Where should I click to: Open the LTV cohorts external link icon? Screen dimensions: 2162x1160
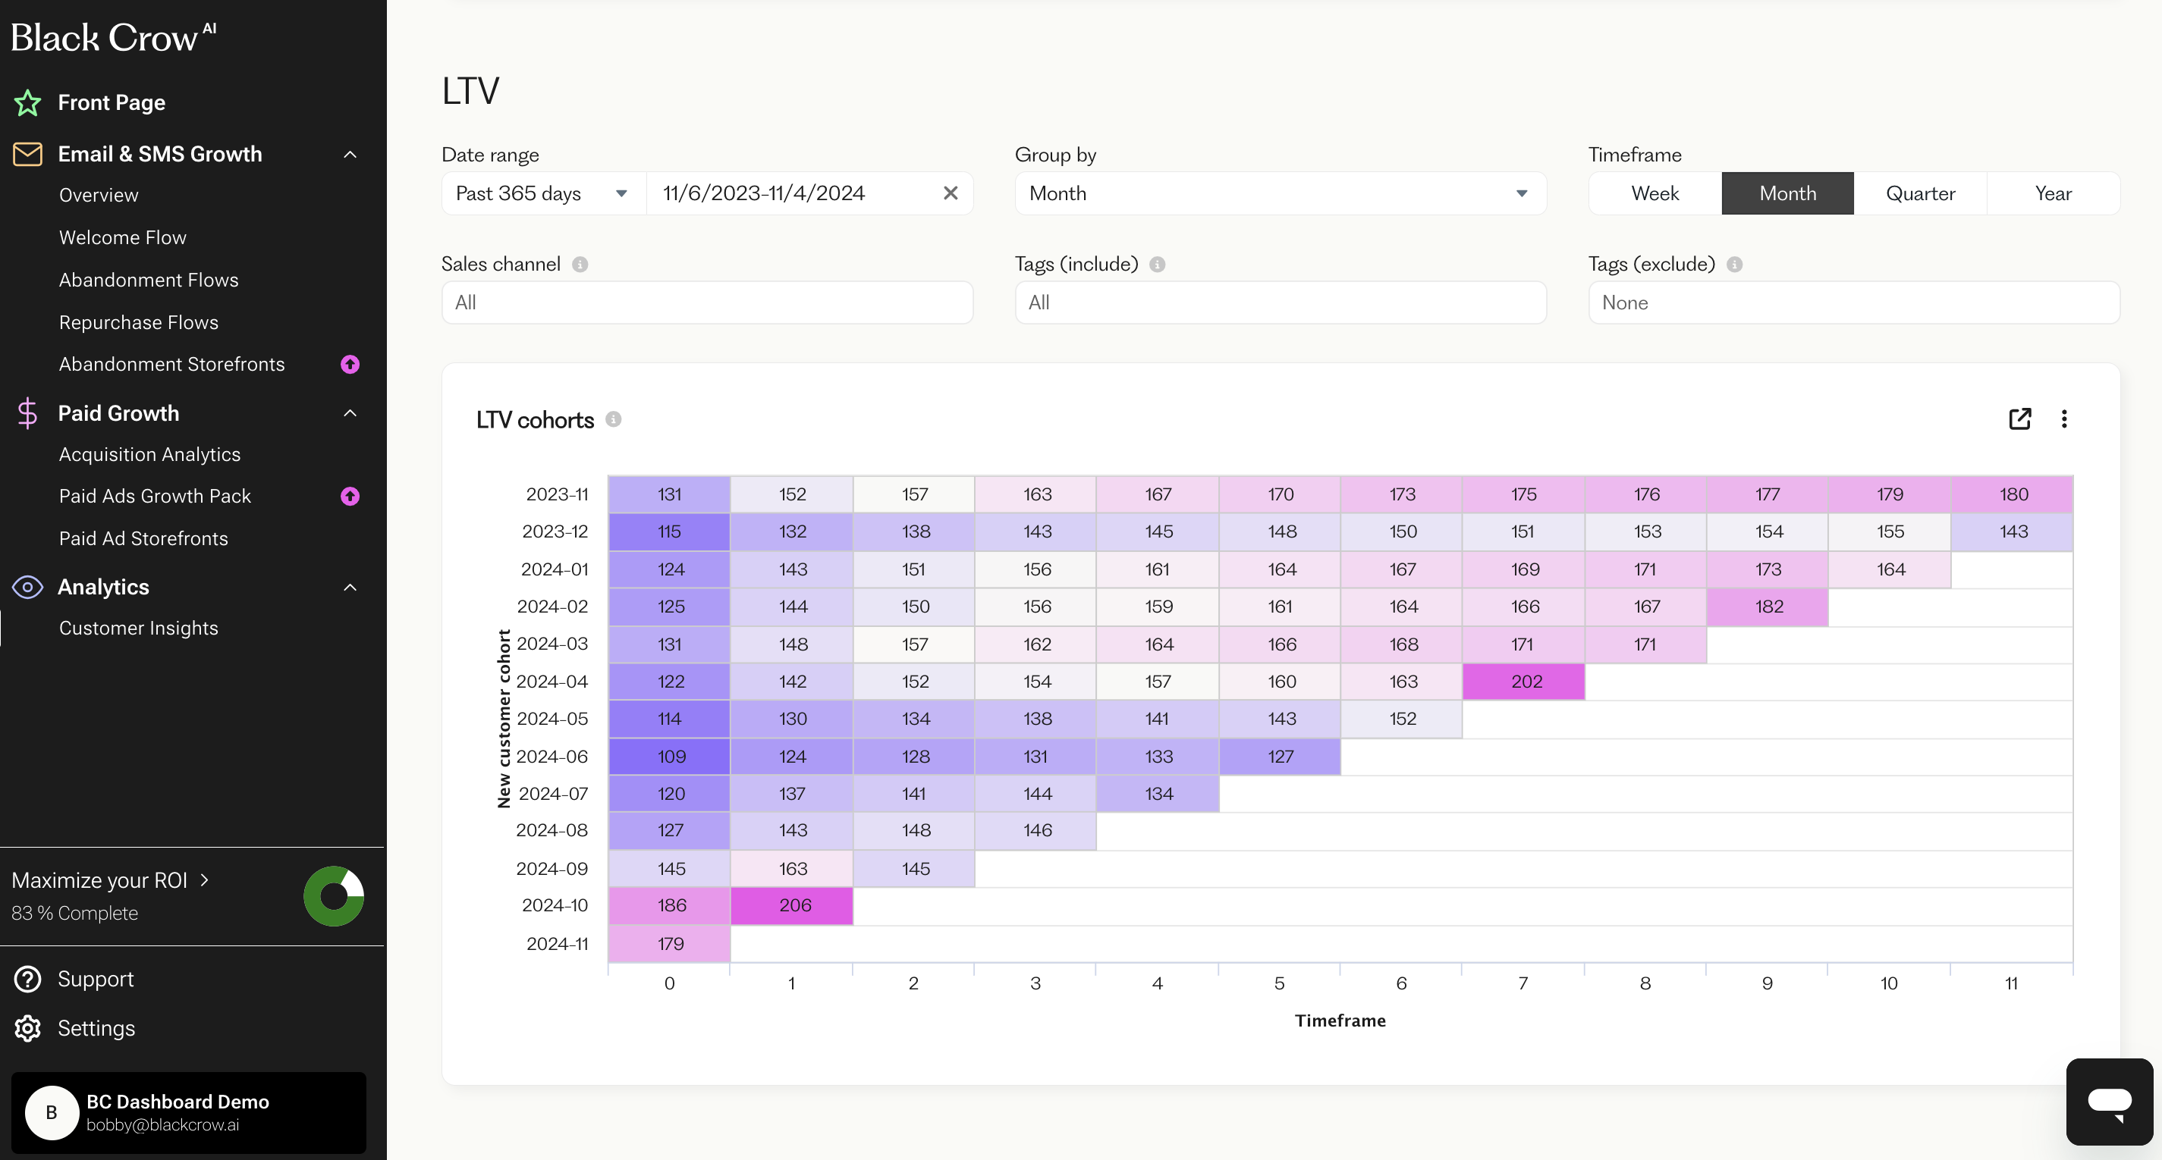click(x=2019, y=419)
